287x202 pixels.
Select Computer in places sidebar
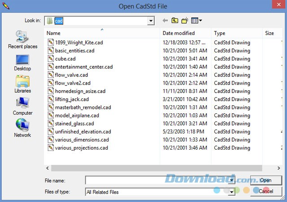(22, 106)
